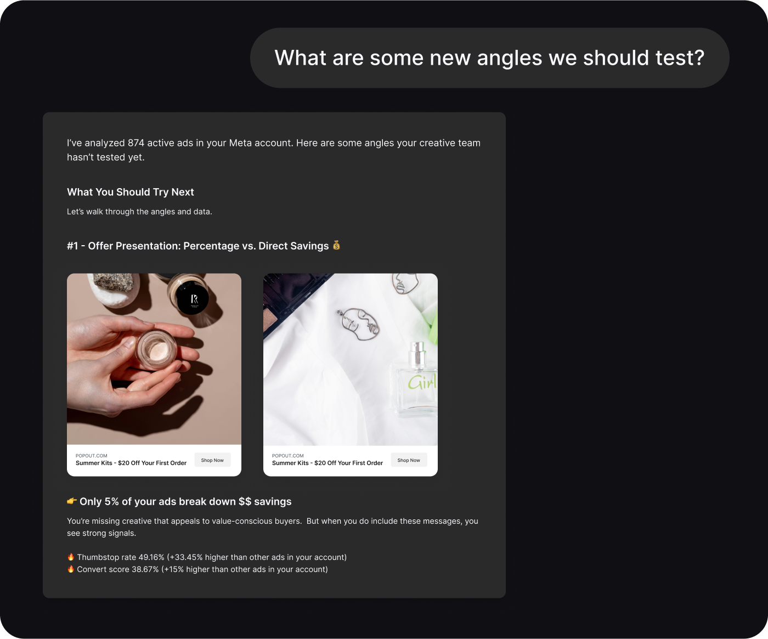Click 'Only 5% of your ads' heading
The width and height of the screenshot is (768, 639).
pyautogui.click(x=185, y=501)
